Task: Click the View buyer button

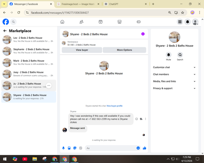Action: point(82,50)
